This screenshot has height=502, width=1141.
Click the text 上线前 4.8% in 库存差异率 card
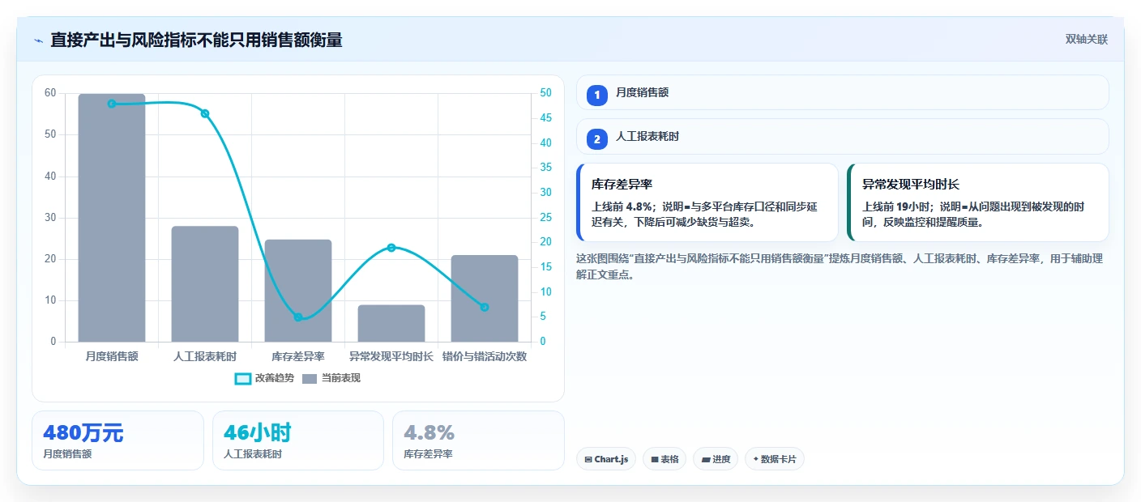click(x=623, y=206)
